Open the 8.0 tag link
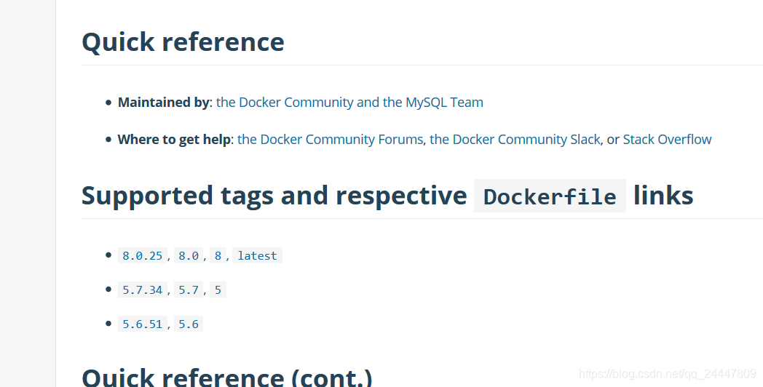Viewport: 763px width, 387px height. [189, 256]
